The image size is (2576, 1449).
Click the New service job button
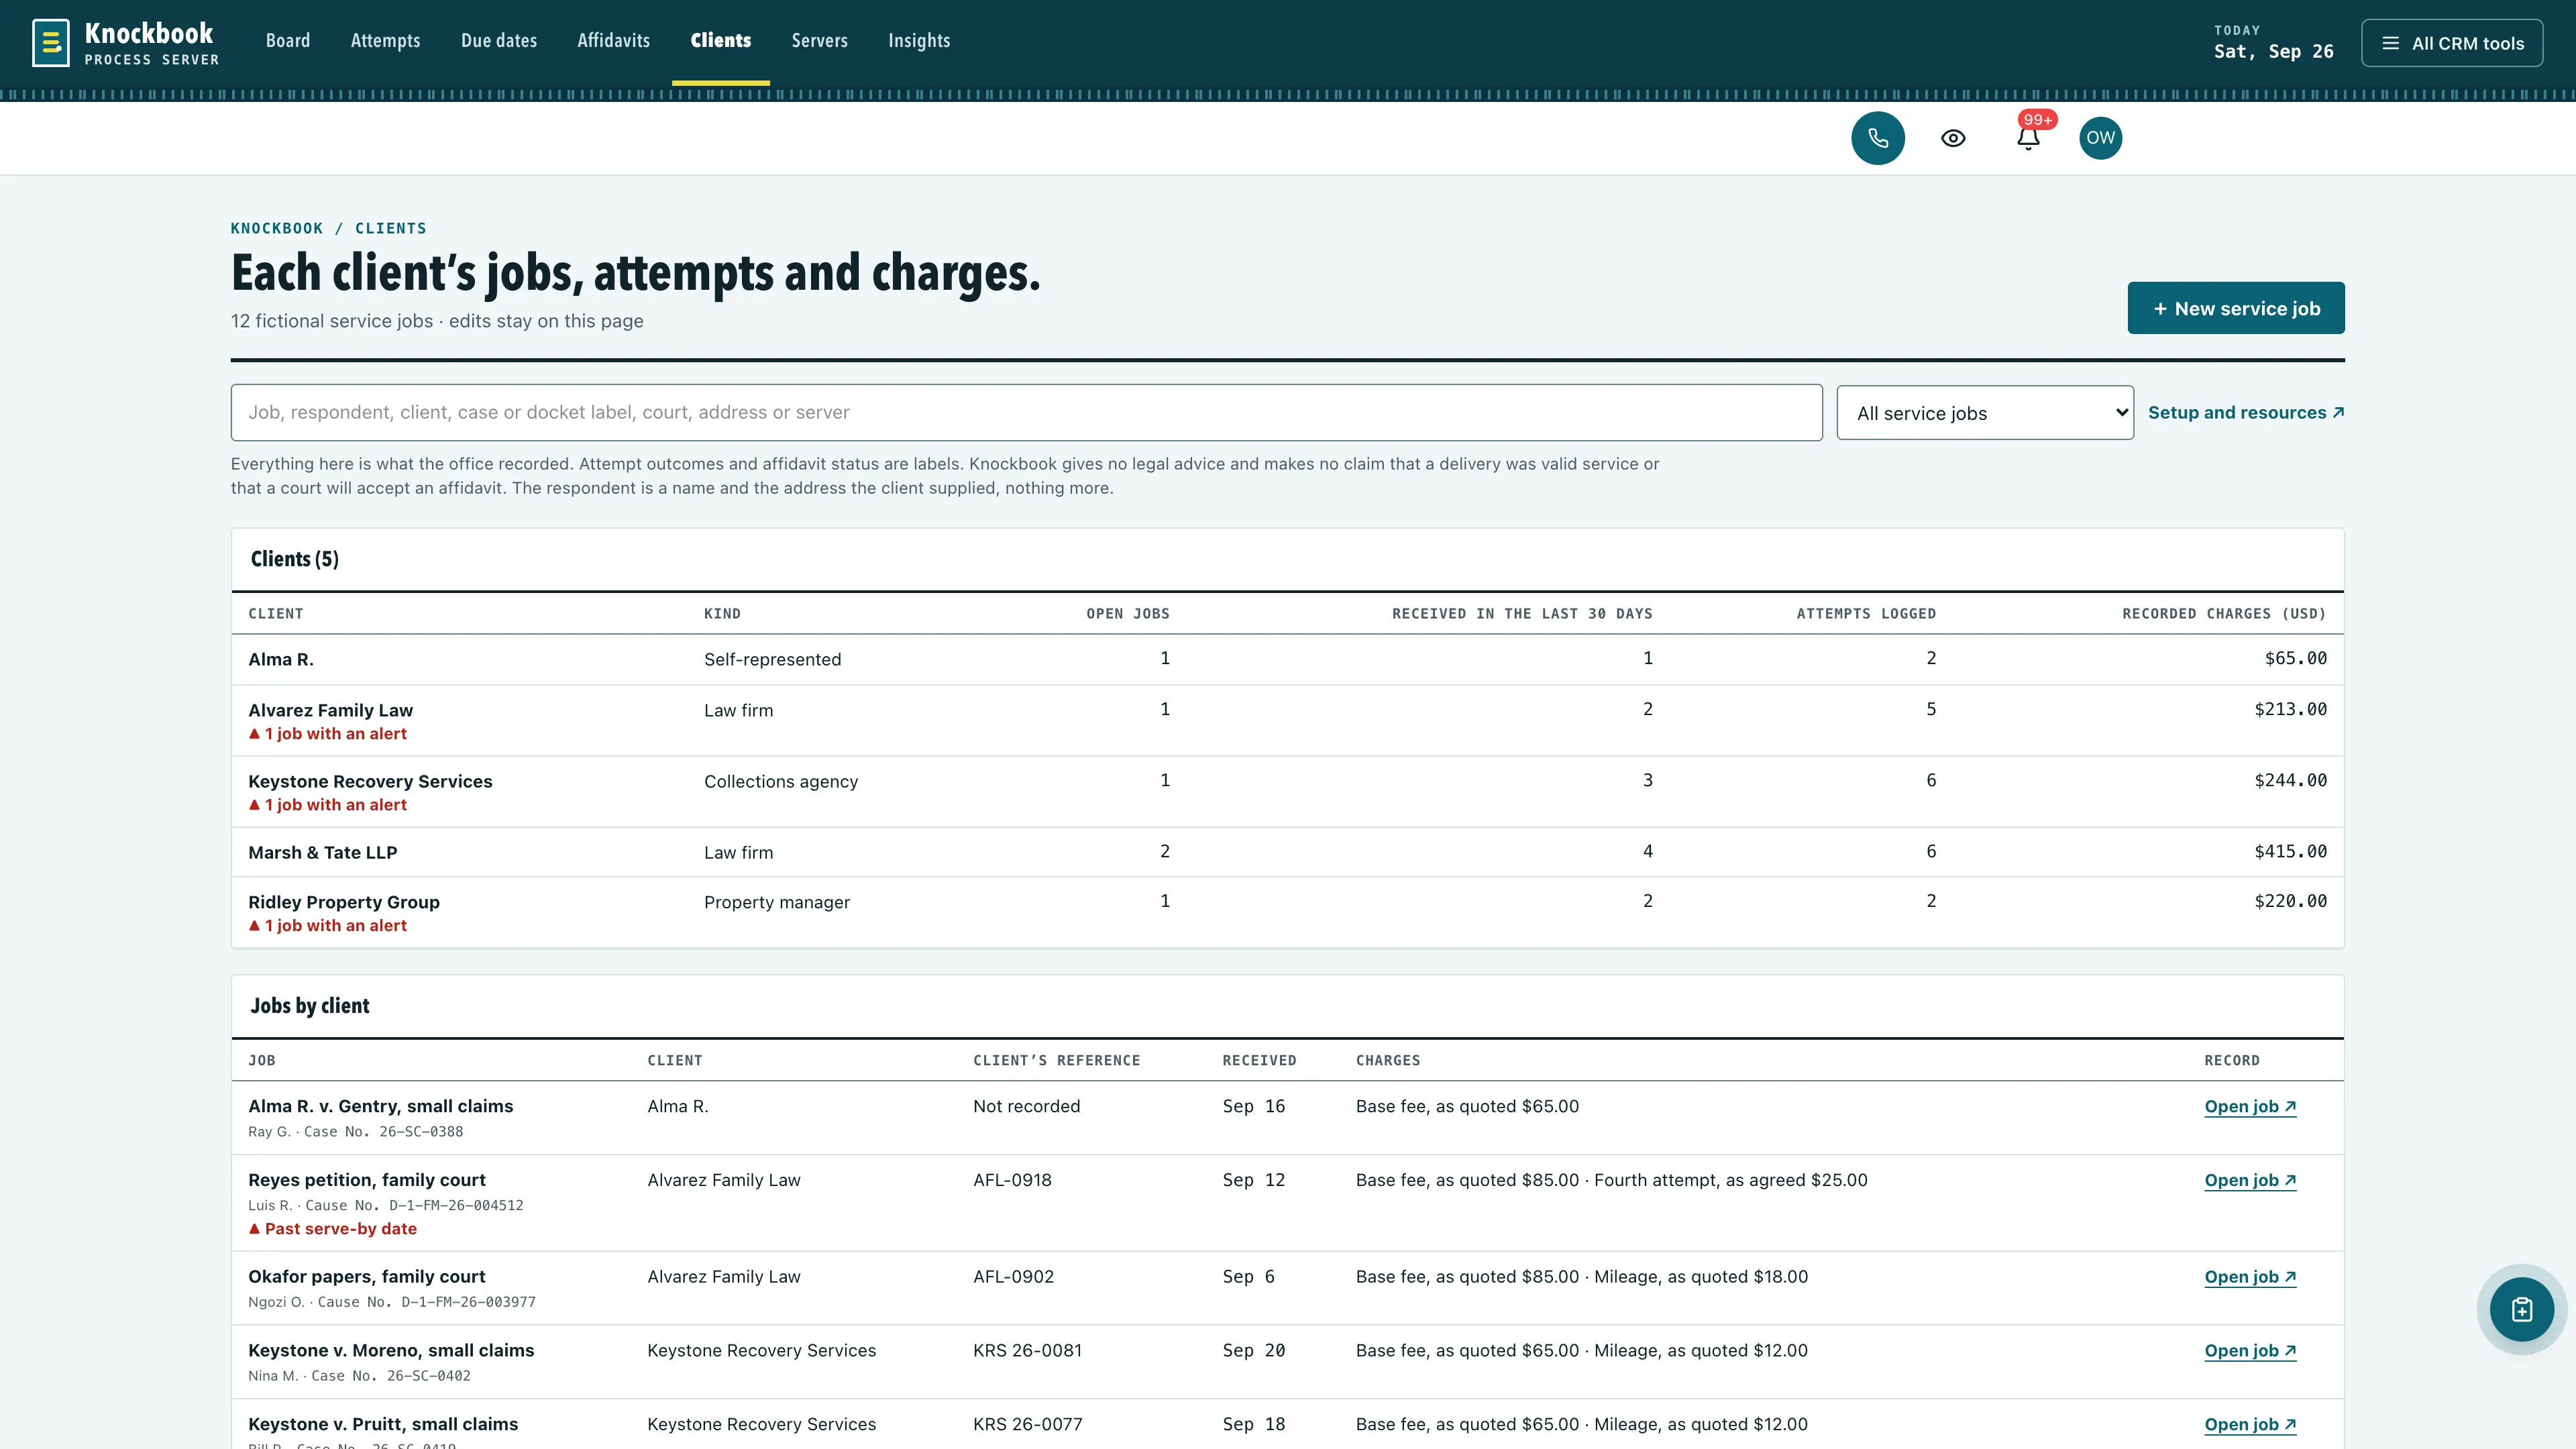(2235, 308)
